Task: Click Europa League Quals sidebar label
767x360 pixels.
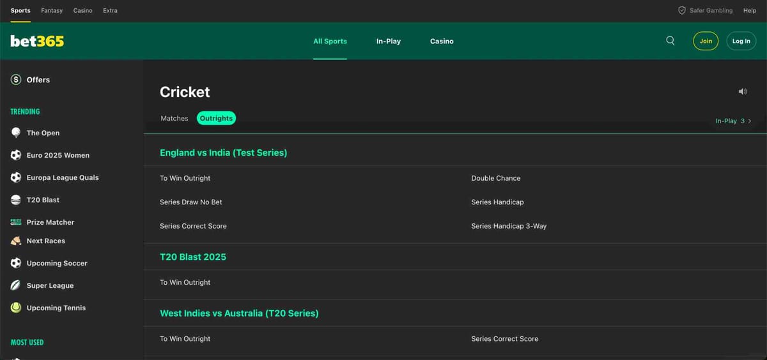Action: [x=63, y=177]
